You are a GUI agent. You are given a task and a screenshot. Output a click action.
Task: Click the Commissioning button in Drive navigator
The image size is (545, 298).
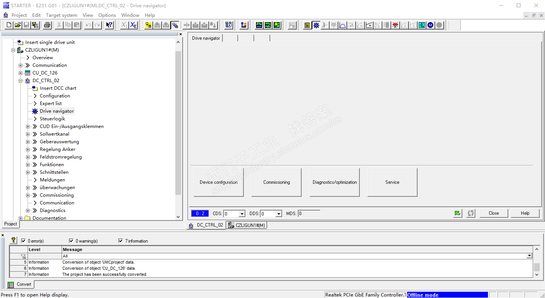pos(276,182)
